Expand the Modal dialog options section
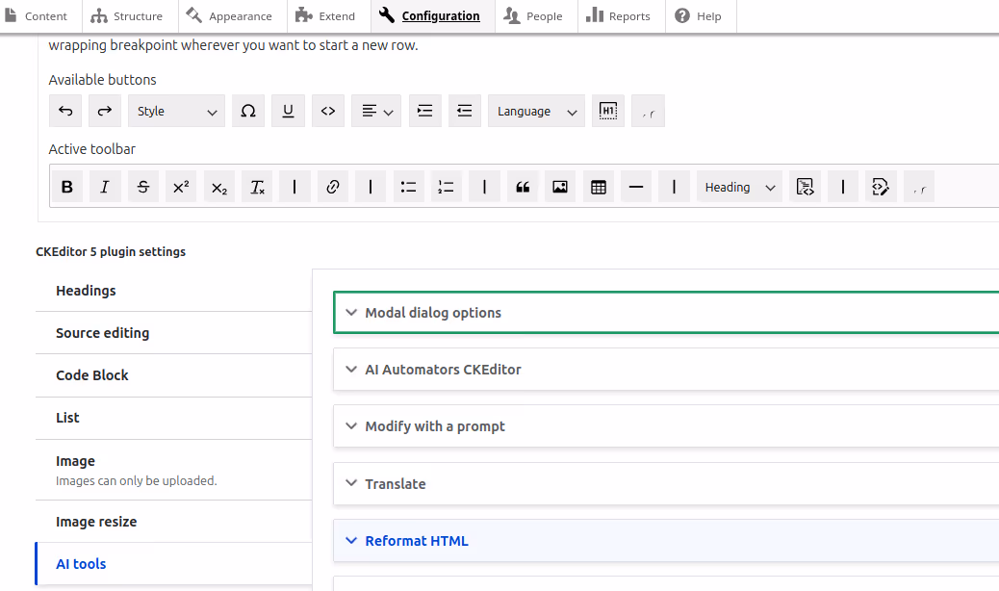Screen dimensions: 999x591 click(x=666, y=313)
